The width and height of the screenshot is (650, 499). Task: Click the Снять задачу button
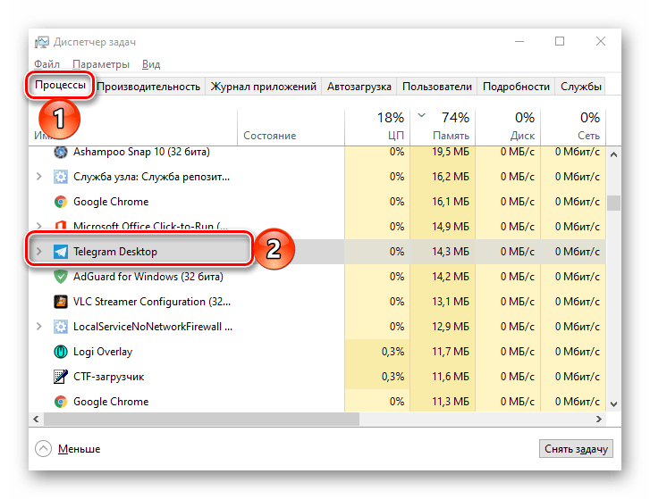[x=576, y=449]
